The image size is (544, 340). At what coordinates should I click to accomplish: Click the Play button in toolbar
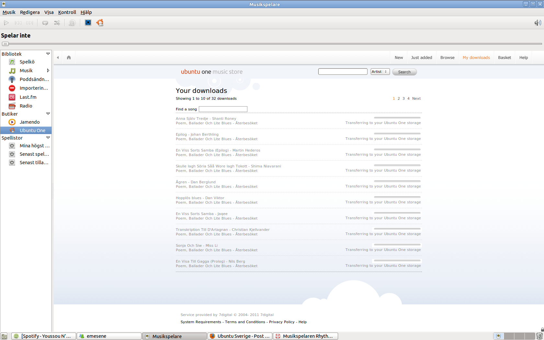point(6,23)
